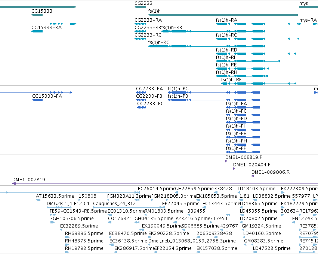Select protein fs(1)h-PA

[x=237, y=104]
